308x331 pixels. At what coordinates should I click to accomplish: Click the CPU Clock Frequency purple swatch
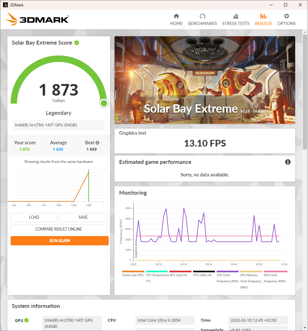tap(227, 272)
